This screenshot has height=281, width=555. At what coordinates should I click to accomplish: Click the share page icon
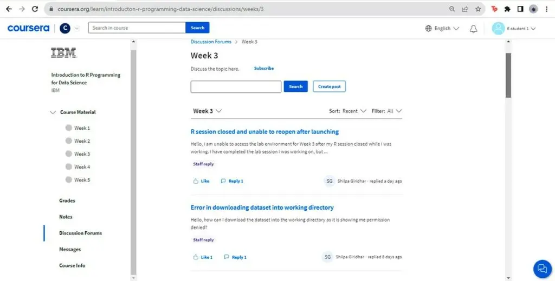465,9
